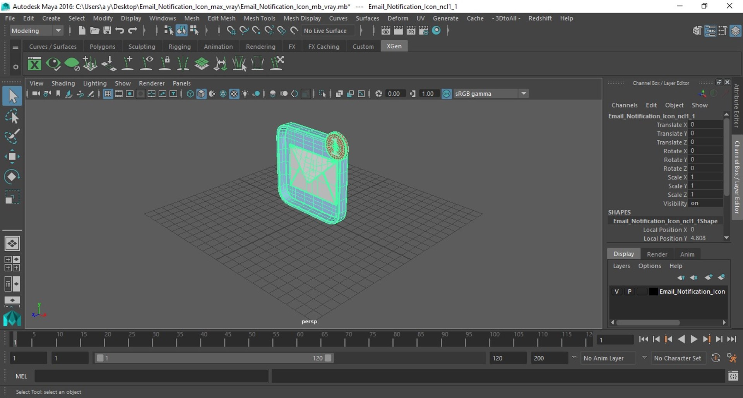
Task: Switch to the Polygons shelf tab
Action: [x=103, y=46]
